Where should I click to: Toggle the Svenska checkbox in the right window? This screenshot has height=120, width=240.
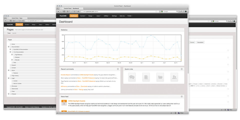coord(211,84)
